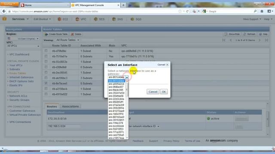The height and width of the screenshot is (154, 275).
Task: Select eni-a605e2cd from the interface list
Action: click(116, 84)
